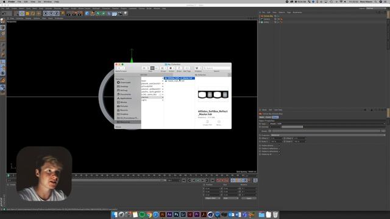
Task: Select the Rotate tool in top toolbar
Action: click(x=33, y=13)
